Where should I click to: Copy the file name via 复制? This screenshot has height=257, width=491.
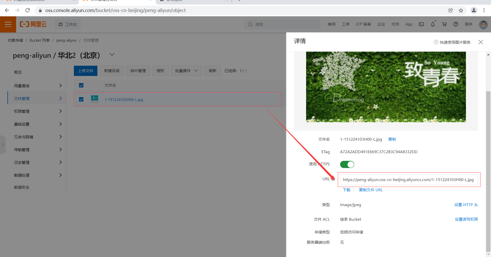392,139
